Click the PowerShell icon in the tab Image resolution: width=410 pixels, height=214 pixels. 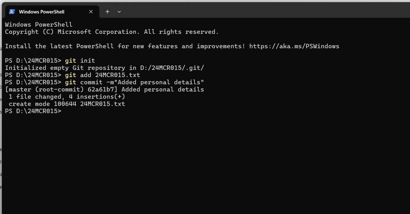click(12, 11)
